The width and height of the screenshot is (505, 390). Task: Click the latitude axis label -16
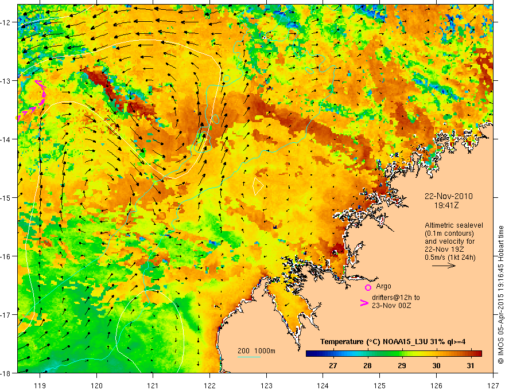(6, 256)
